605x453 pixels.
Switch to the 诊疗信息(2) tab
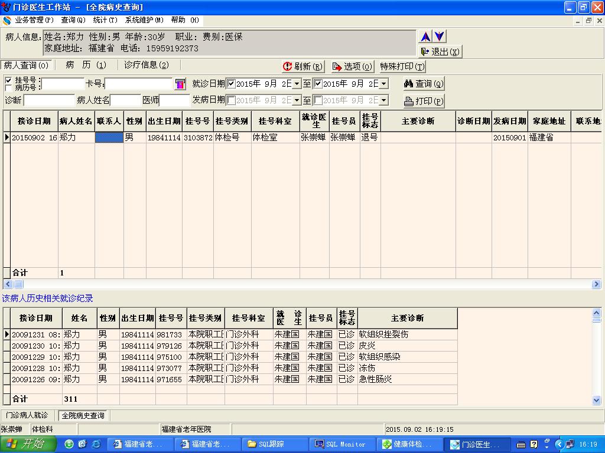[x=146, y=65]
